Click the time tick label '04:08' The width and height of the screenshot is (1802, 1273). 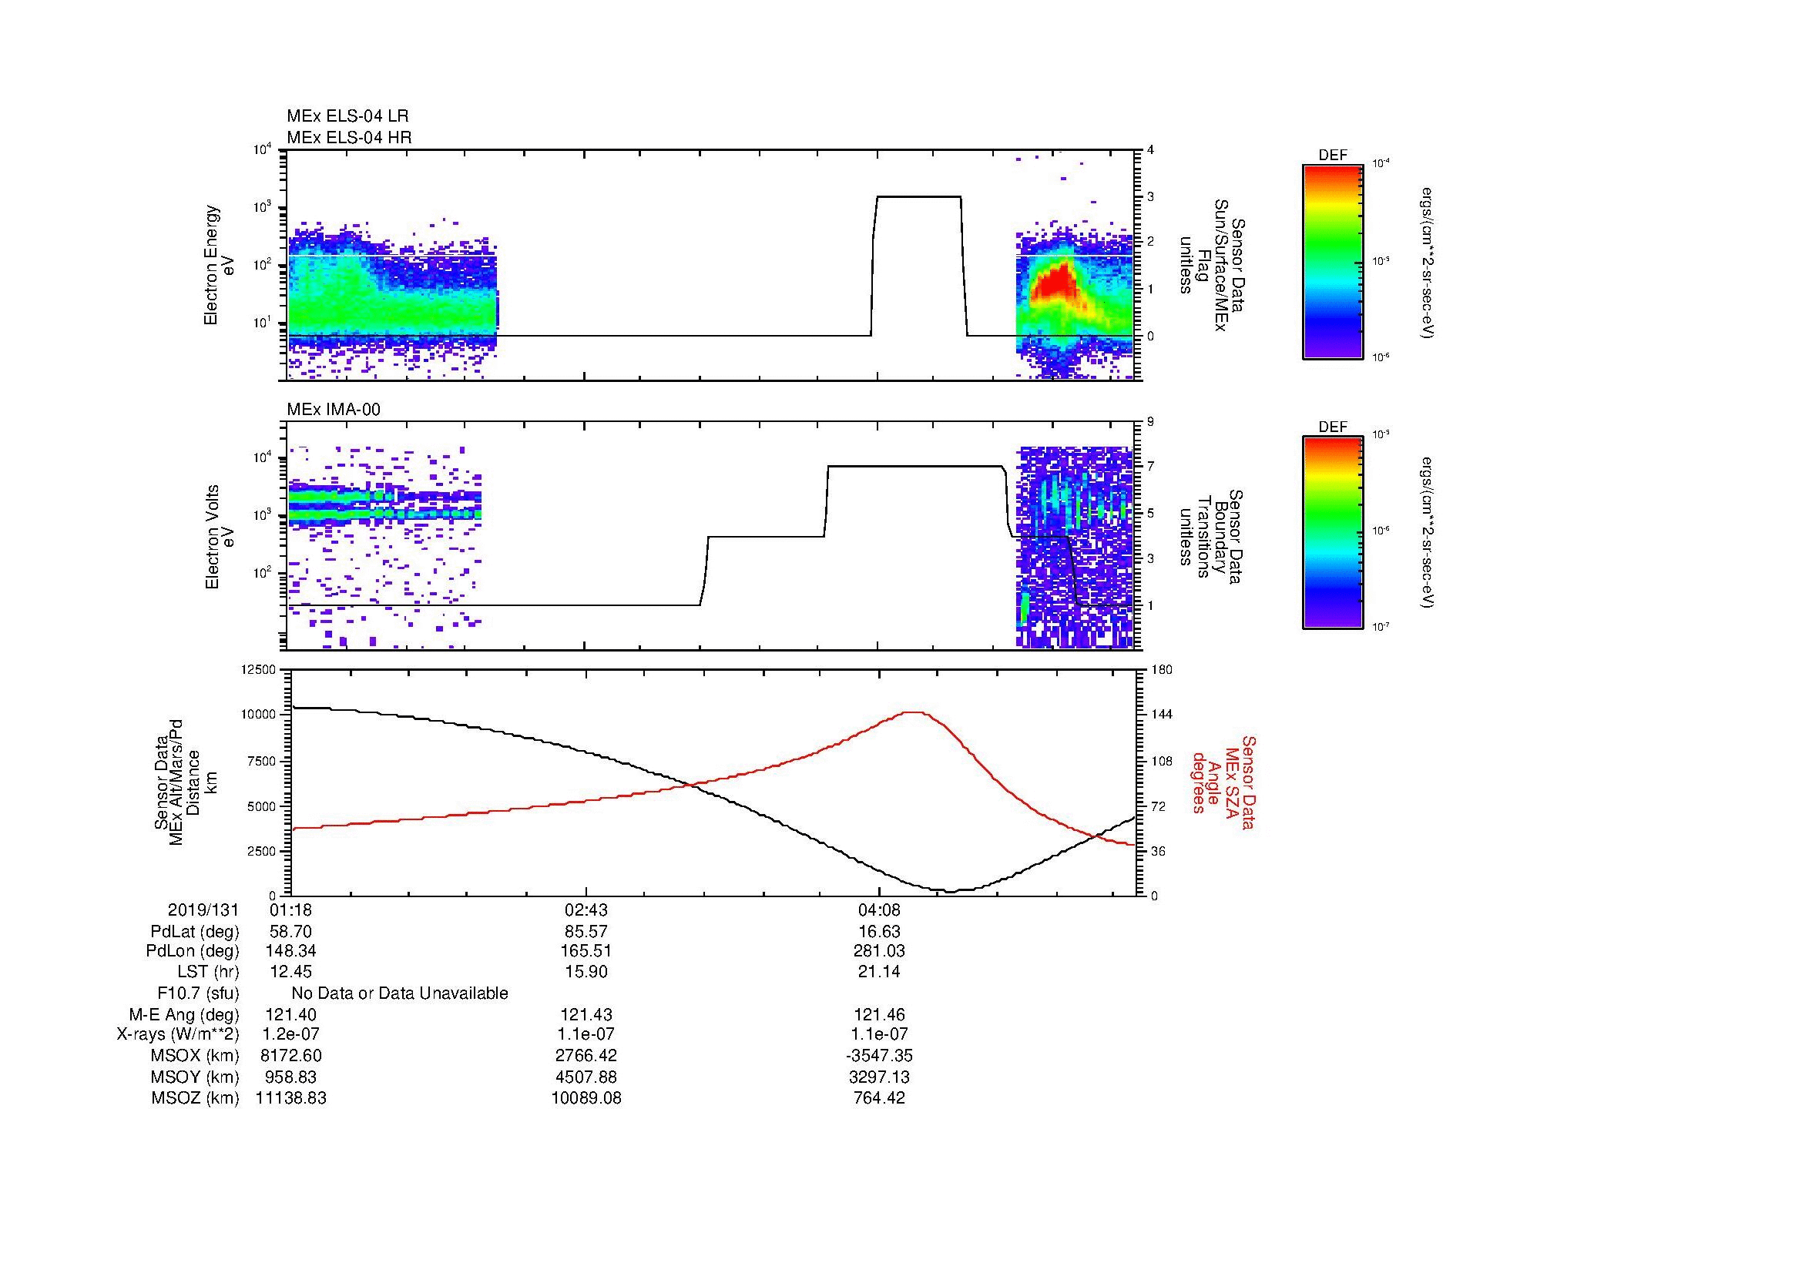click(x=879, y=910)
